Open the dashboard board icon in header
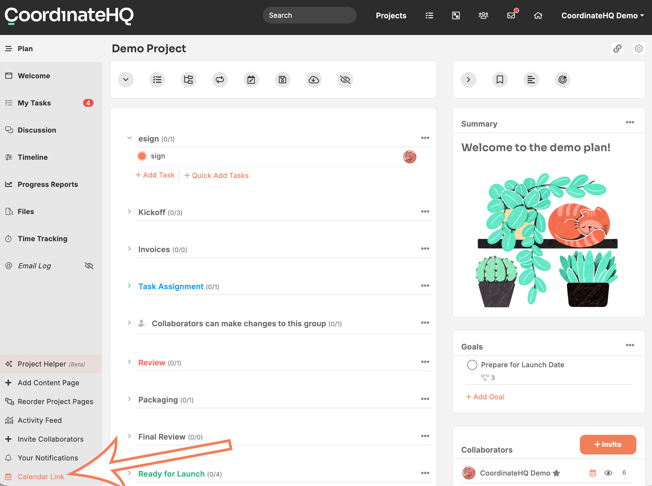The width and height of the screenshot is (652, 486). [x=456, y=16]
